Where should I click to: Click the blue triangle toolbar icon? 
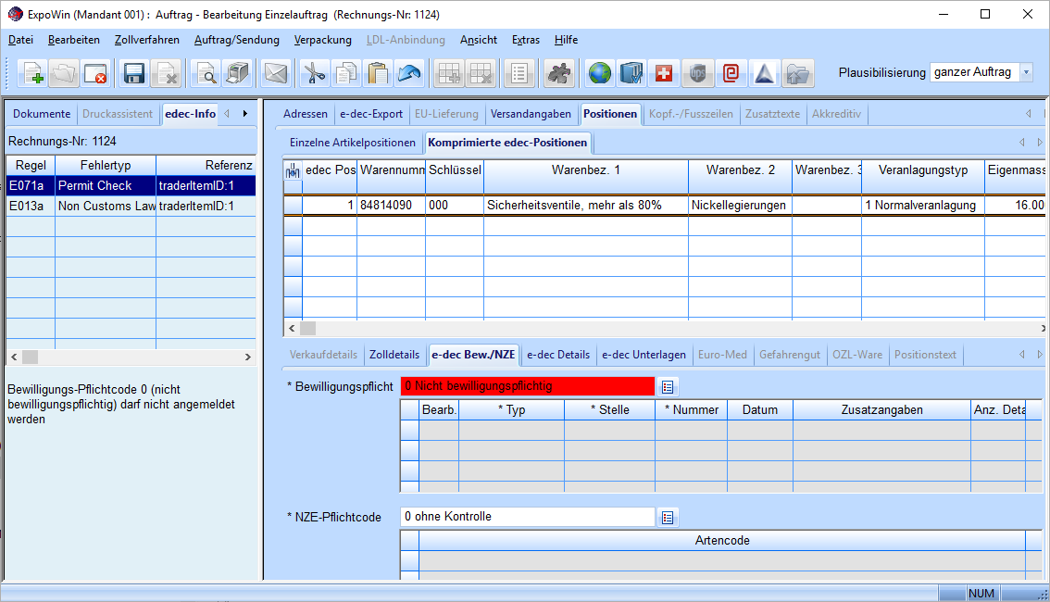[x=764, y=73]
